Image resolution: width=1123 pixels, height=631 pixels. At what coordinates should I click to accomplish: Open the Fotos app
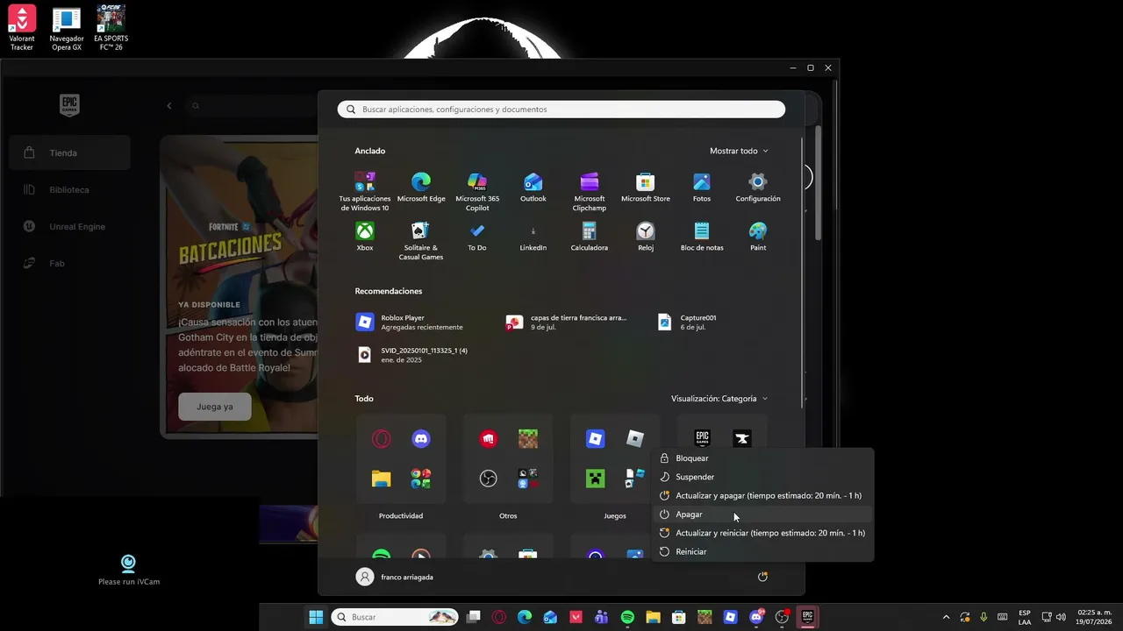pyautogui.click(x=702, y=187)
